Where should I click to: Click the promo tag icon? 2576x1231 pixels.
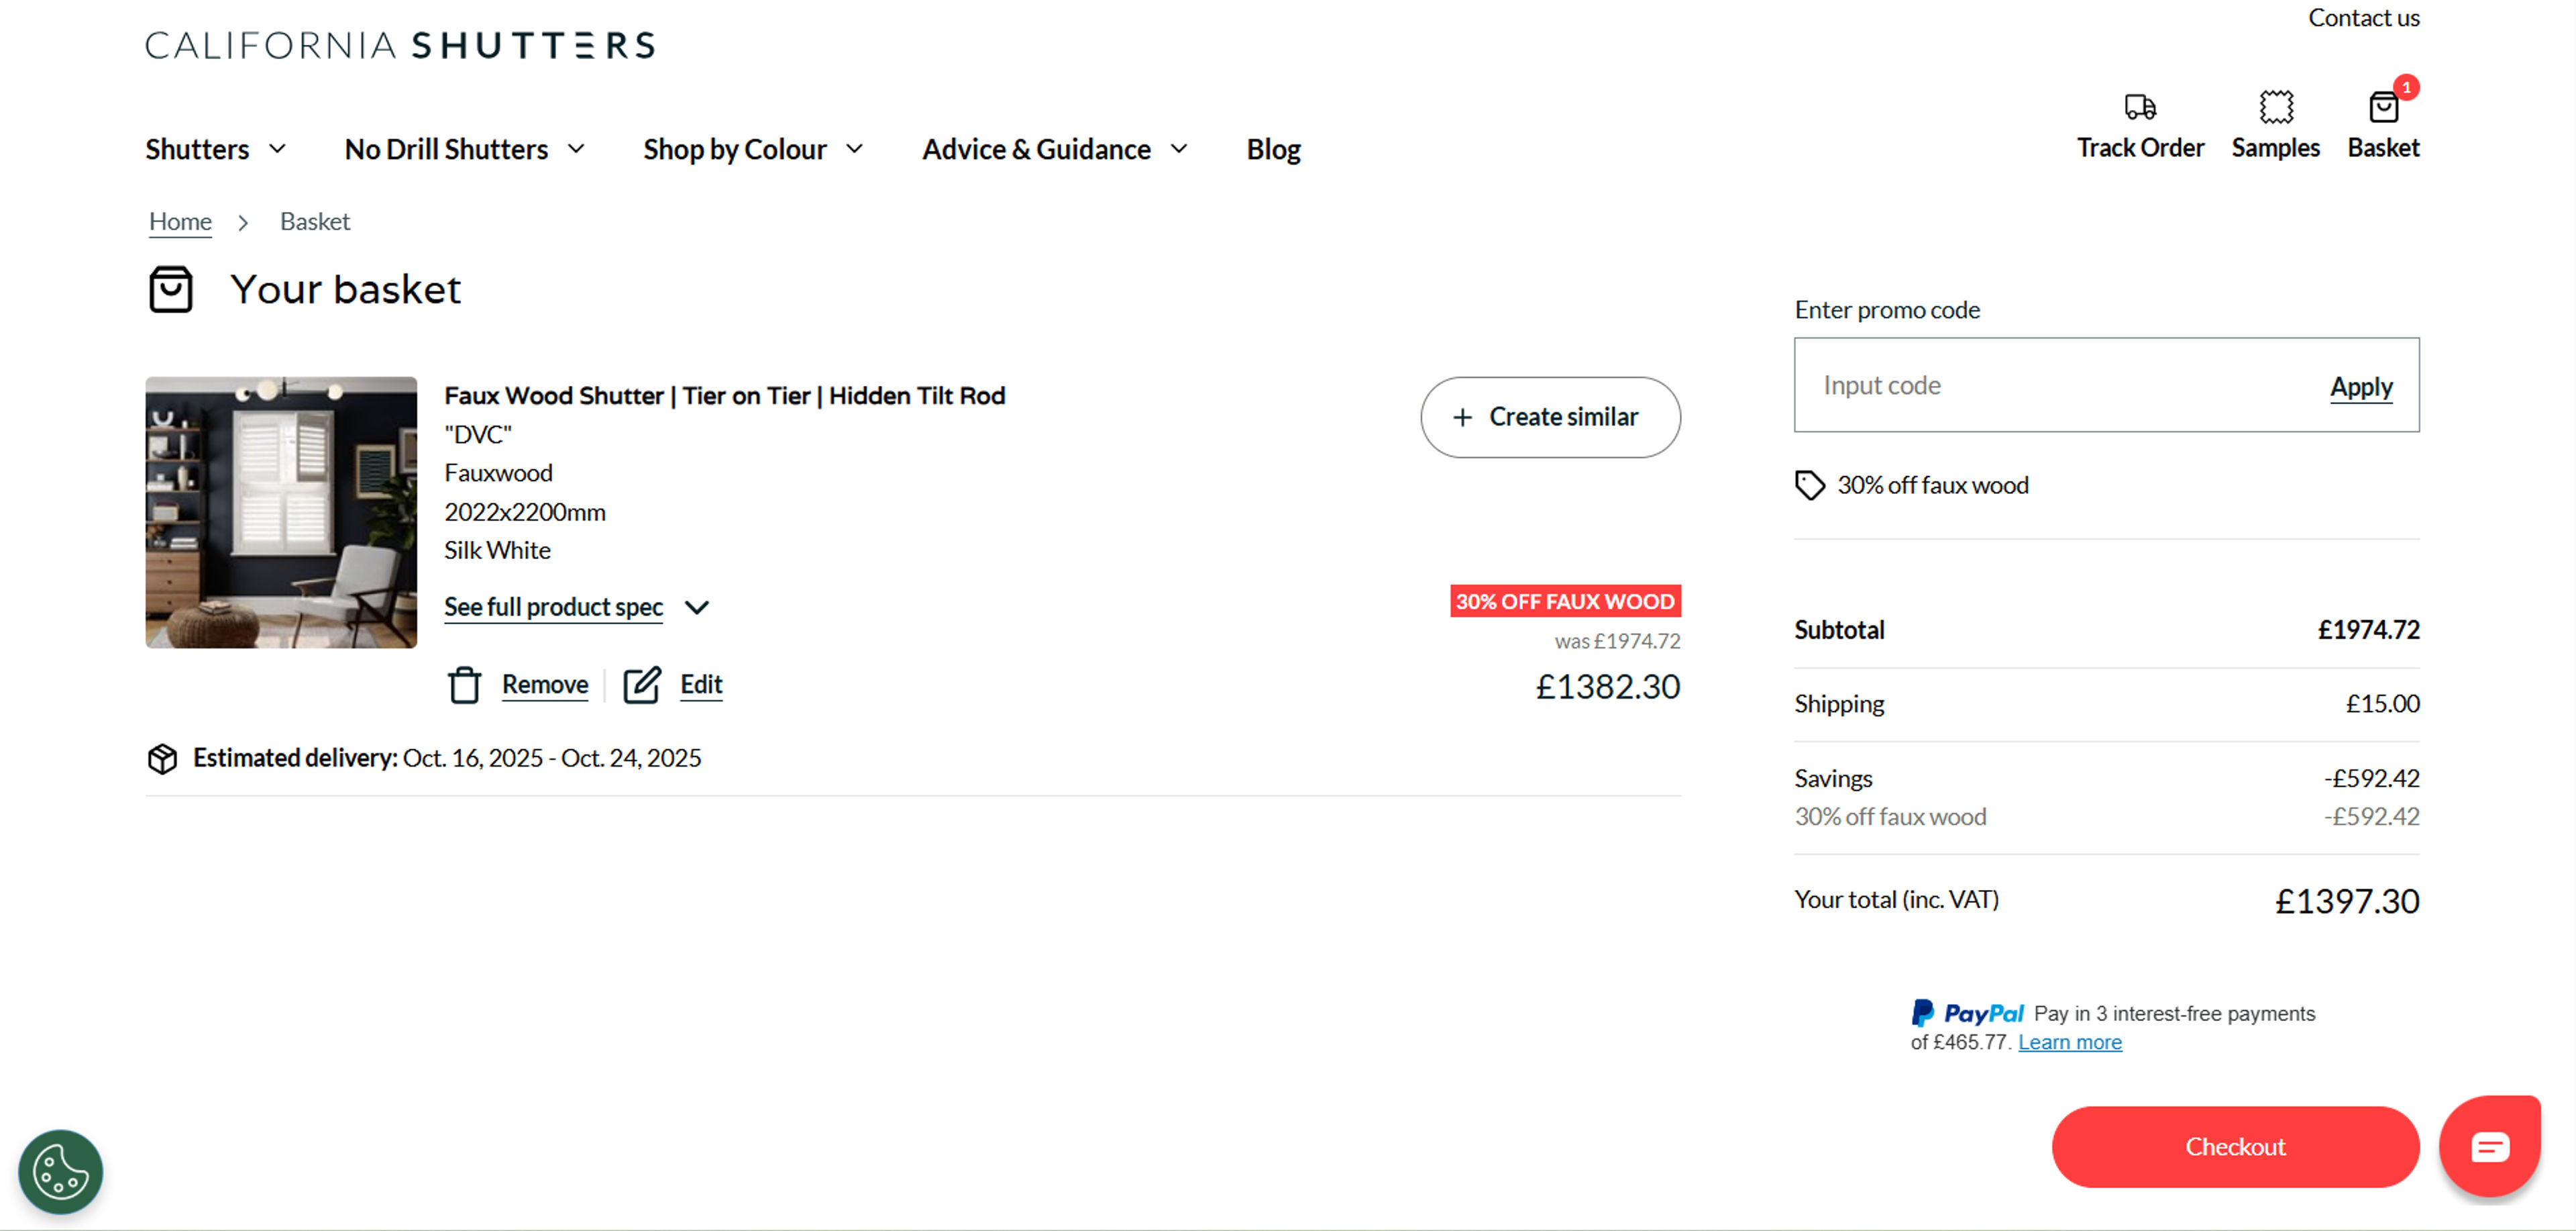1809,485
